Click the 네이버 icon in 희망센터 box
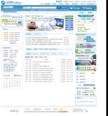Viewport: 108px width, 116px height. (x=83, y=95)
